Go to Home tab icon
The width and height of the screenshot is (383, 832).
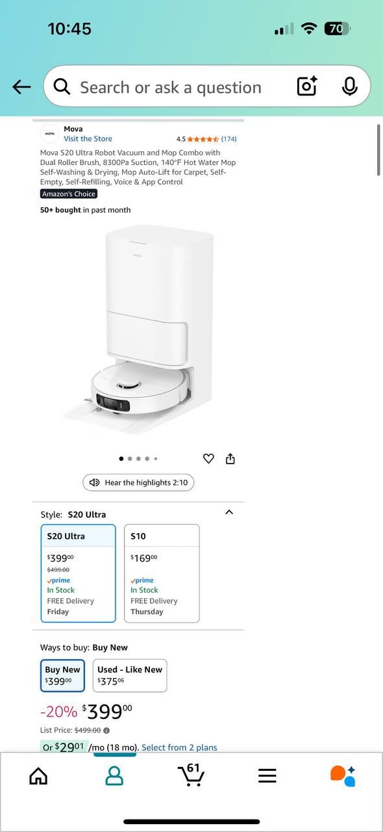click(38, 775)
